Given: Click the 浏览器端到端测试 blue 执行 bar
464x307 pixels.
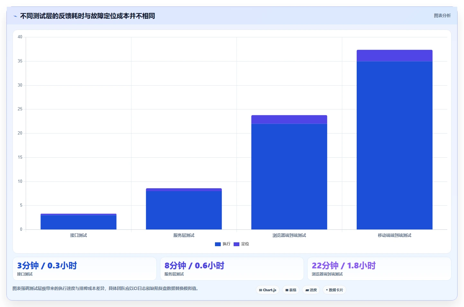Looking at the screenshot, I should [289, 177].
